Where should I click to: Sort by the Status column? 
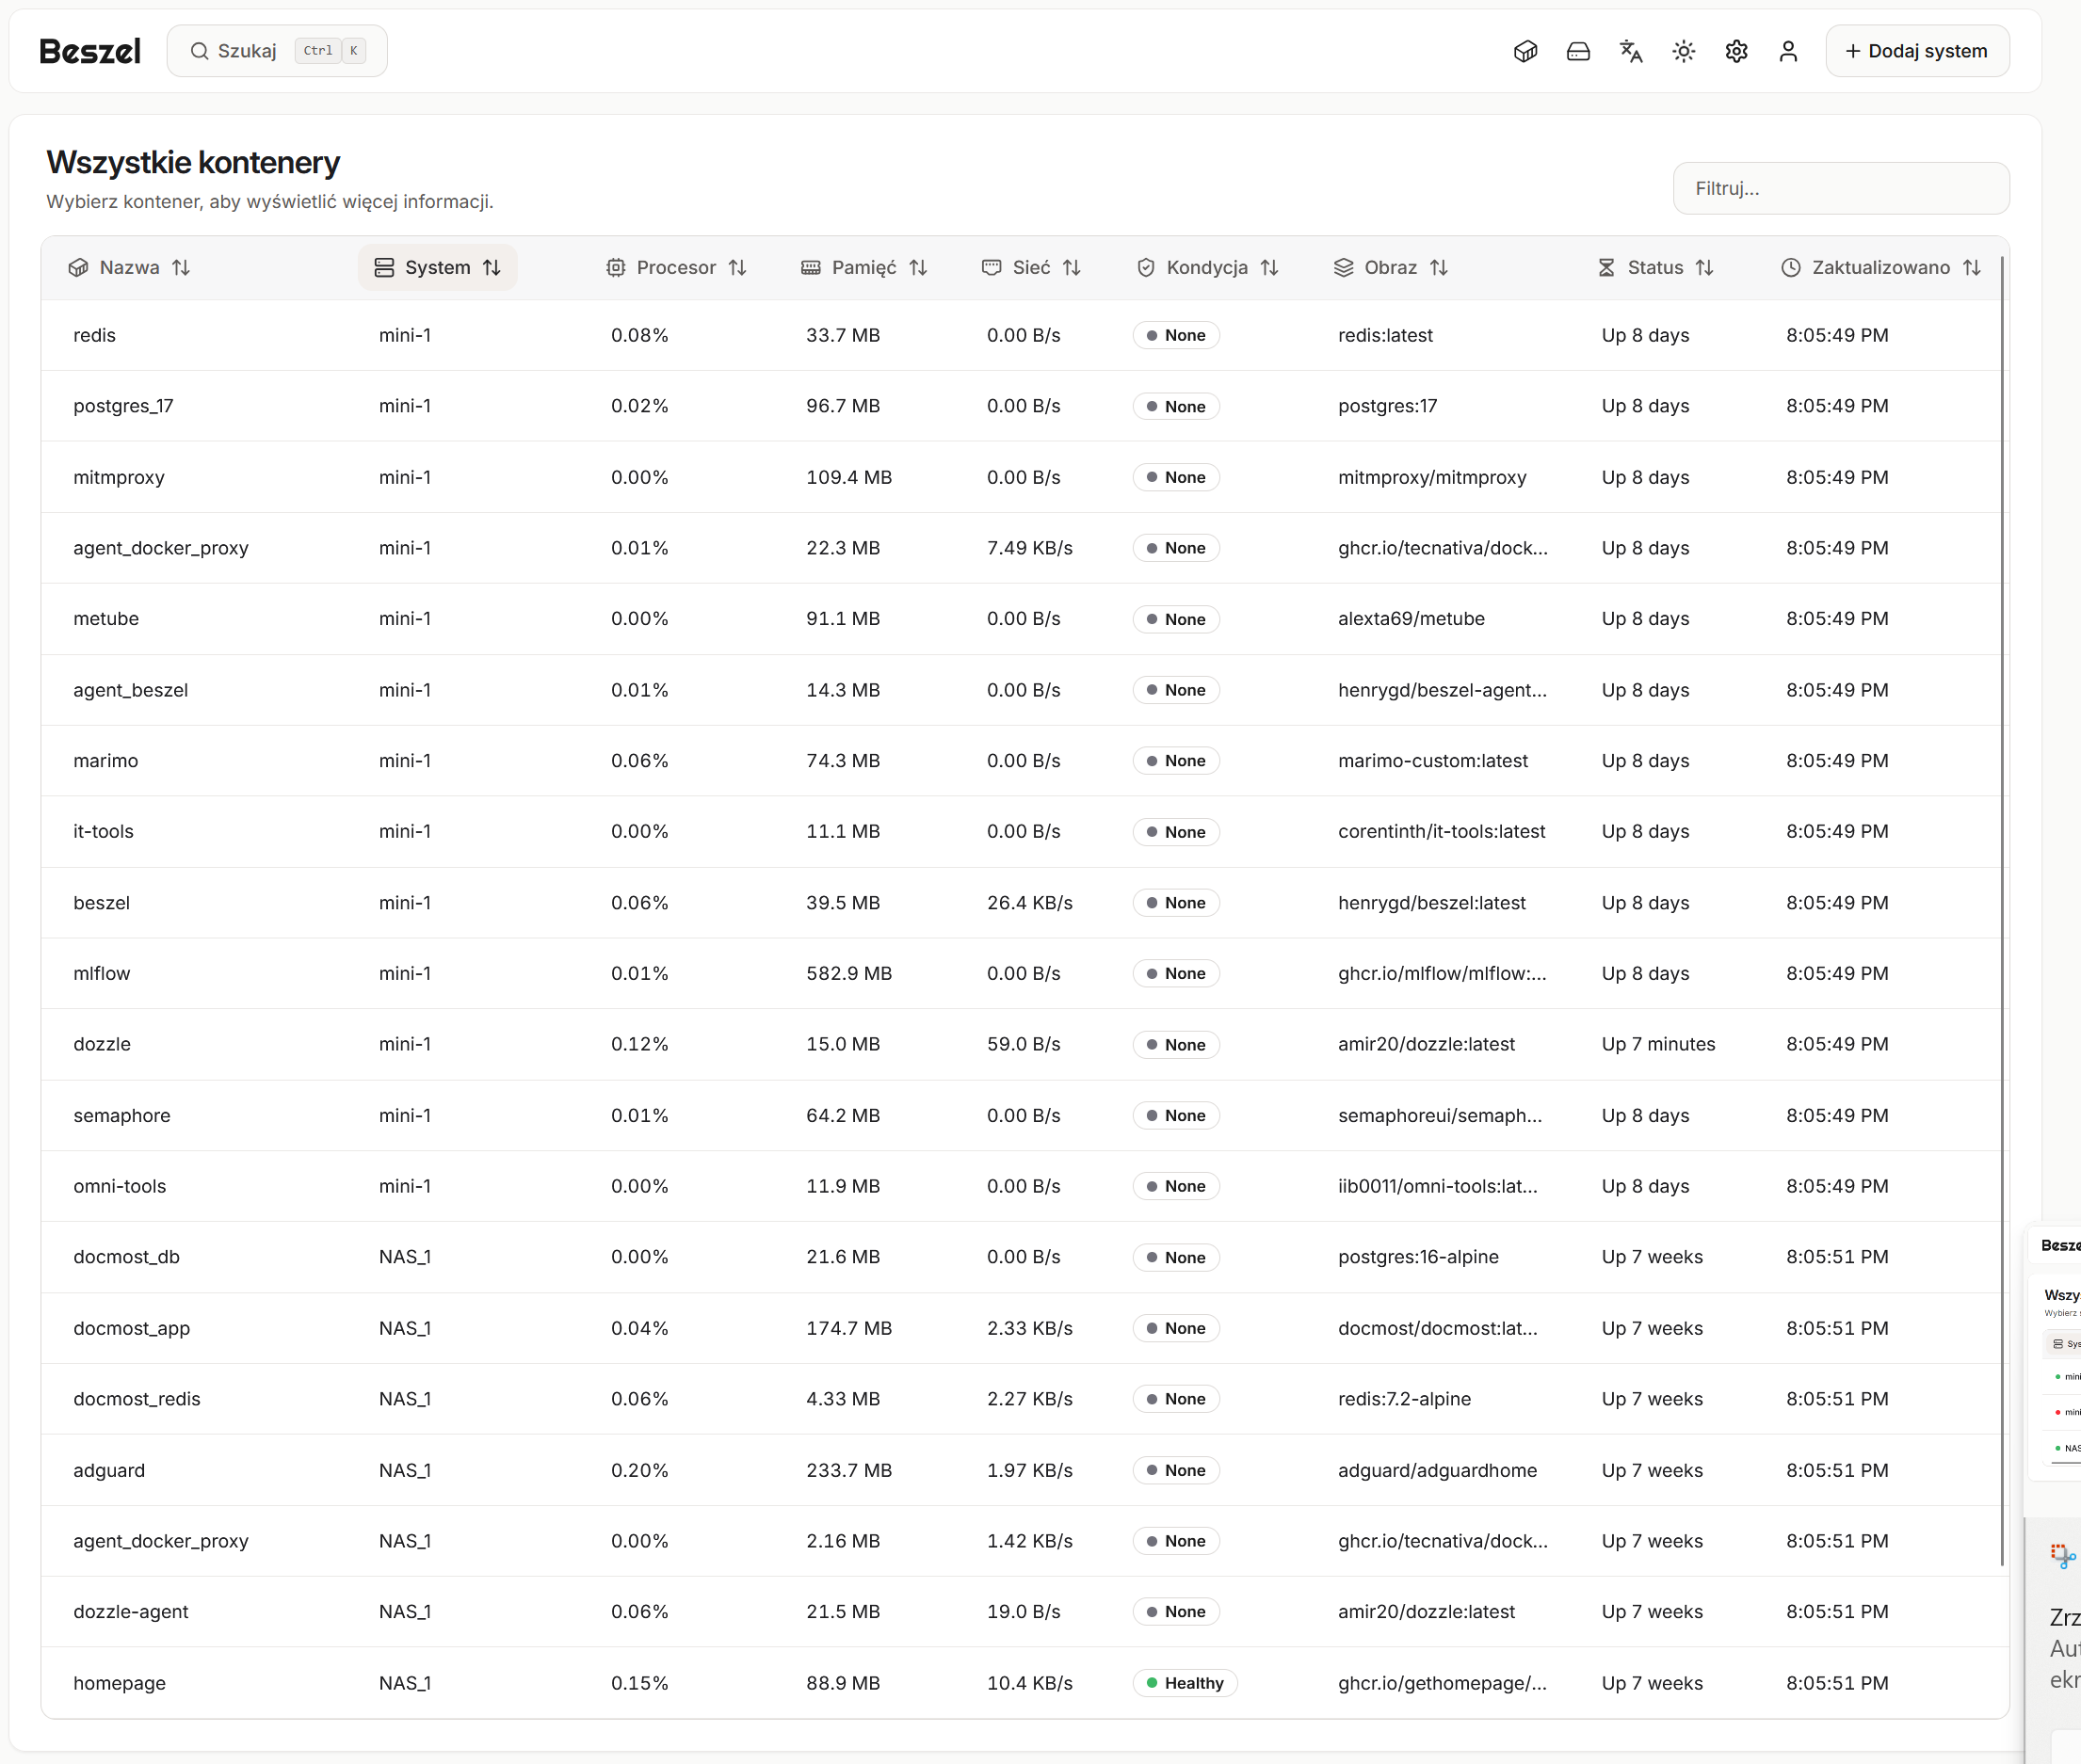pos(1655,267)
